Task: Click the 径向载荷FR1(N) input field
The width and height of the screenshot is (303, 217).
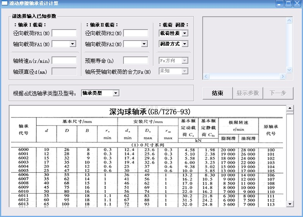Action: [x=64, y=33]
